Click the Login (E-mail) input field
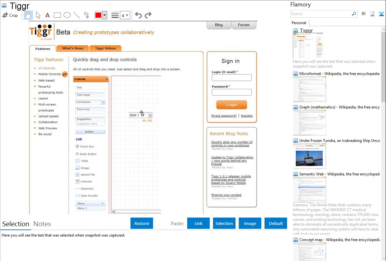Image resolution: width=386 pixels, height=261 pixels. (232, 78)
